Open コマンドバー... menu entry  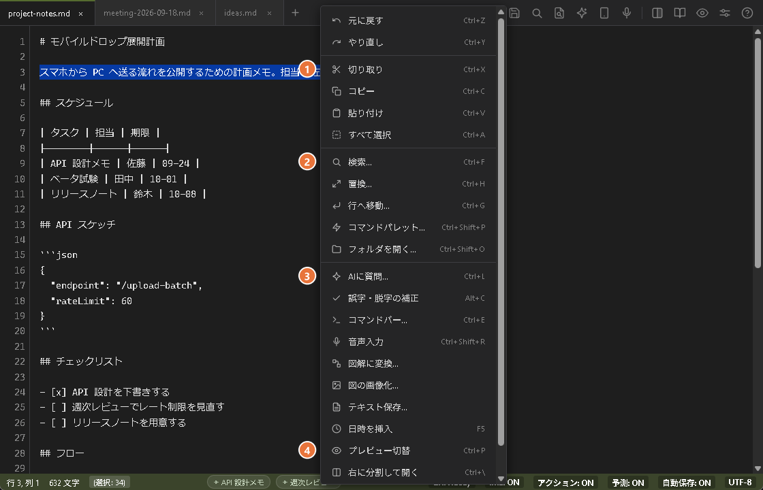[x=408, y=320]
